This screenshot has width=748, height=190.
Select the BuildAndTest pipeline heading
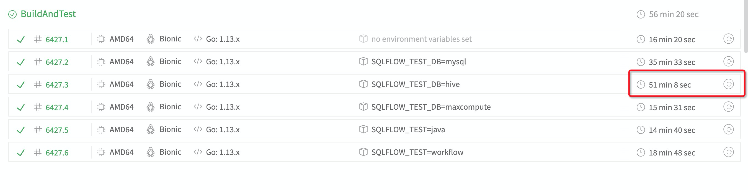point(48,14)
